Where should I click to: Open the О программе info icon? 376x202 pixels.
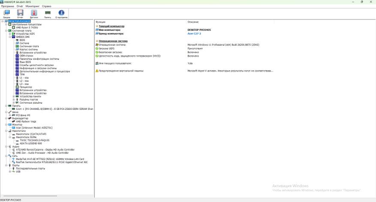point(61,14)
